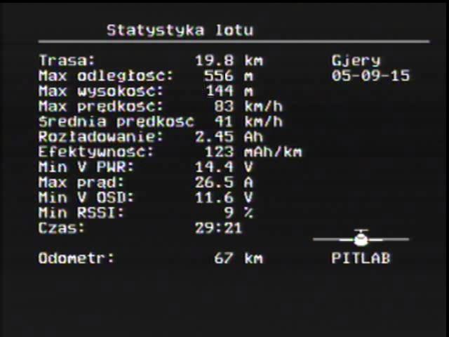Select the Odometr label
This screenshot has width=449, height=337.
(x=76, y=258)
